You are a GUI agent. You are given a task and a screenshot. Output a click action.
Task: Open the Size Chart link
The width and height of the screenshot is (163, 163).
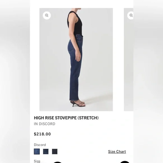pos(117,151)
